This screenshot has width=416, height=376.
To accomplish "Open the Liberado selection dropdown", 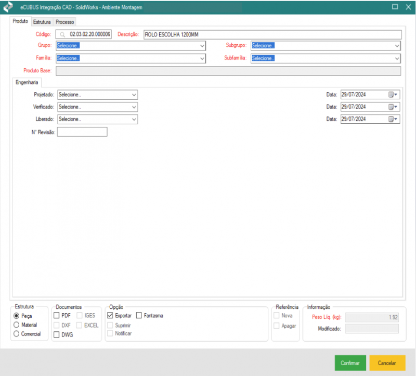I will [98, 119].
